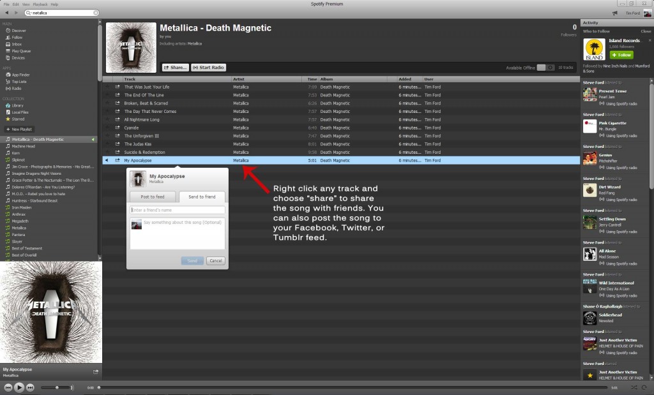Sort tracks by the Artist column header

239,79
